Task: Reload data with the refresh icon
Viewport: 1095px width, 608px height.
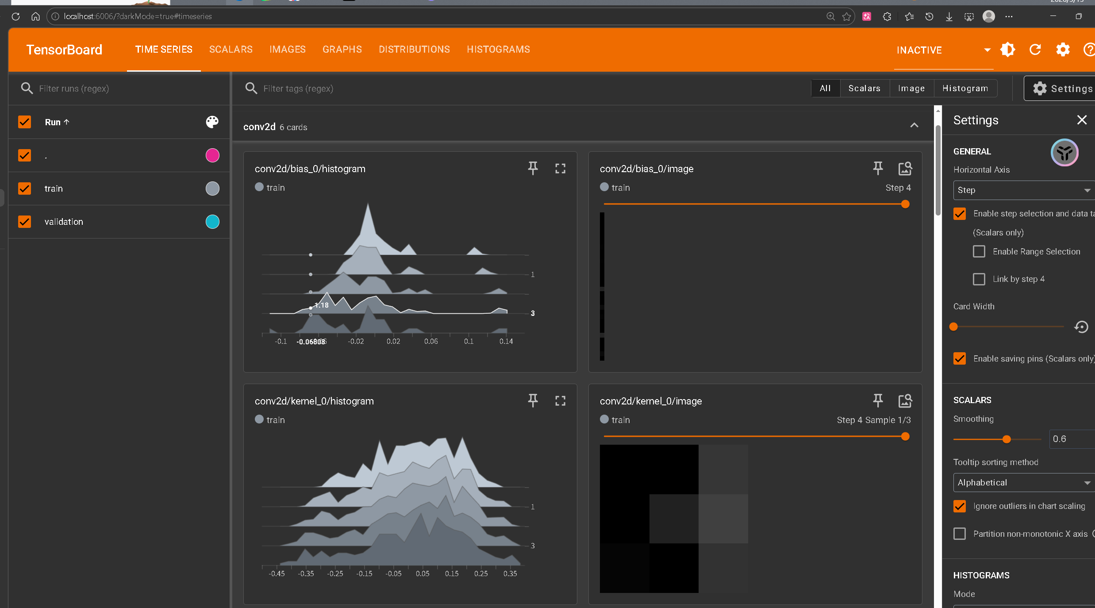Action: click(1035, 50)
